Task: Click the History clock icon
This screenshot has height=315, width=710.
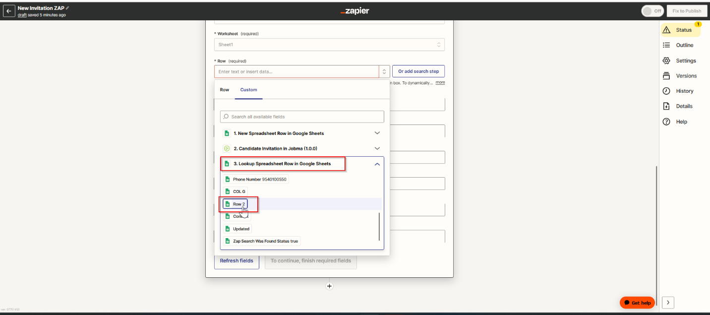Action: click(666, 91)
